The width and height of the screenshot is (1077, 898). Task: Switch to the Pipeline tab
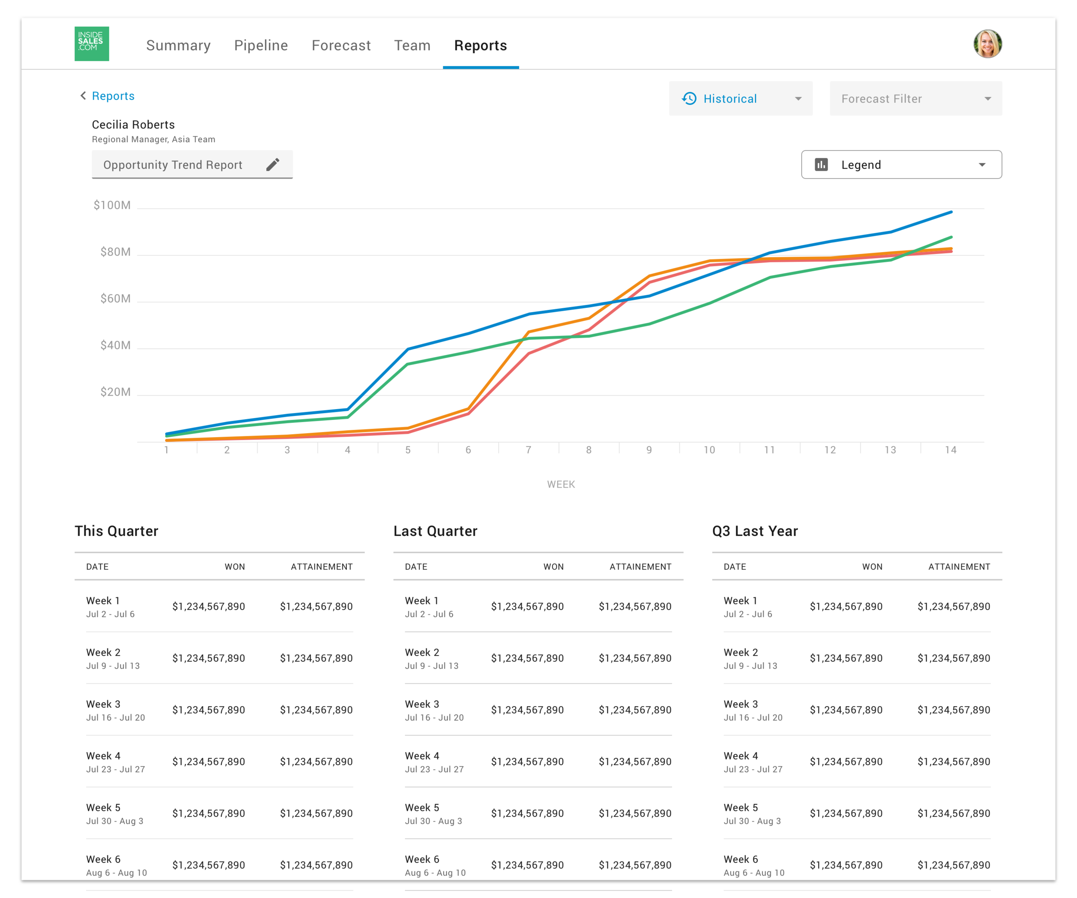(x=261, y=45)
